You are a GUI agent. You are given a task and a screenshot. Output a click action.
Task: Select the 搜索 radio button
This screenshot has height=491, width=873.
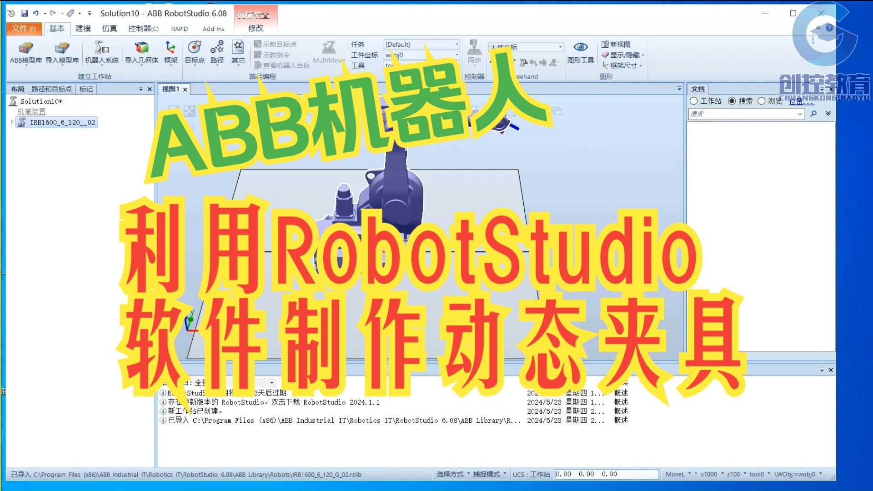coord(732,101)
